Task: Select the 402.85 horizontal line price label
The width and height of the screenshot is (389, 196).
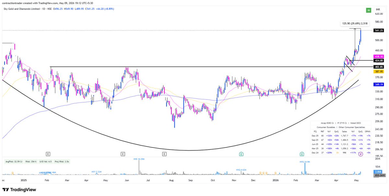Action: point(379,67)
